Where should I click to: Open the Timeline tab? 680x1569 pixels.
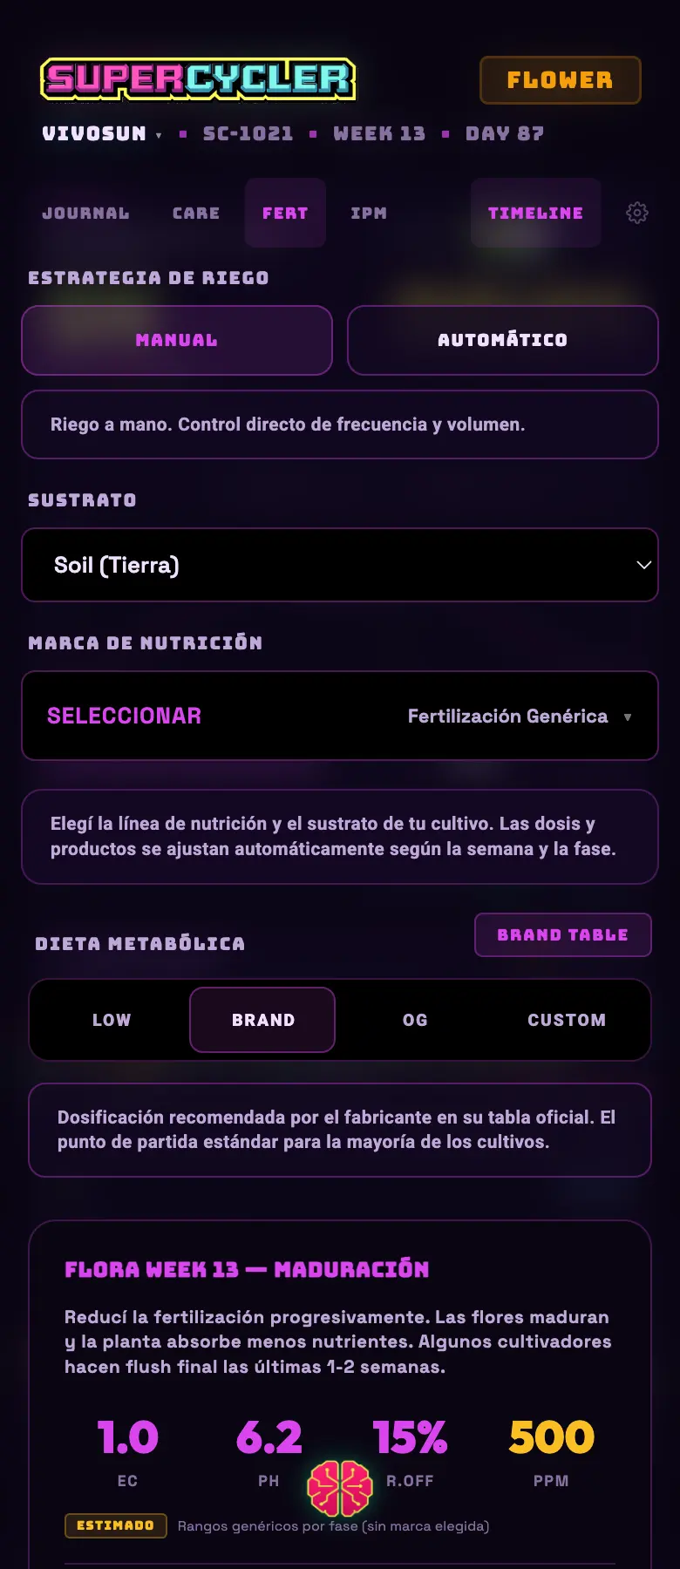pyautogui.click(x=535, y=213)
